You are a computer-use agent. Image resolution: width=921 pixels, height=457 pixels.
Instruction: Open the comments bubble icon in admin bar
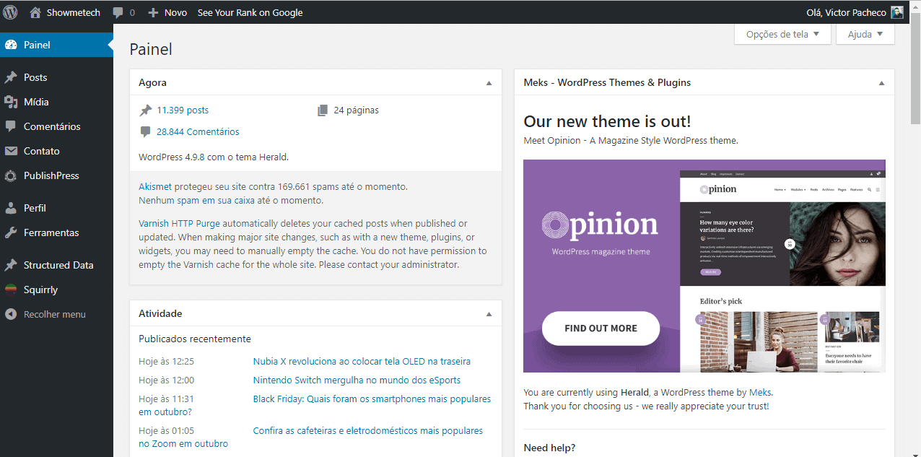(118, 13)
